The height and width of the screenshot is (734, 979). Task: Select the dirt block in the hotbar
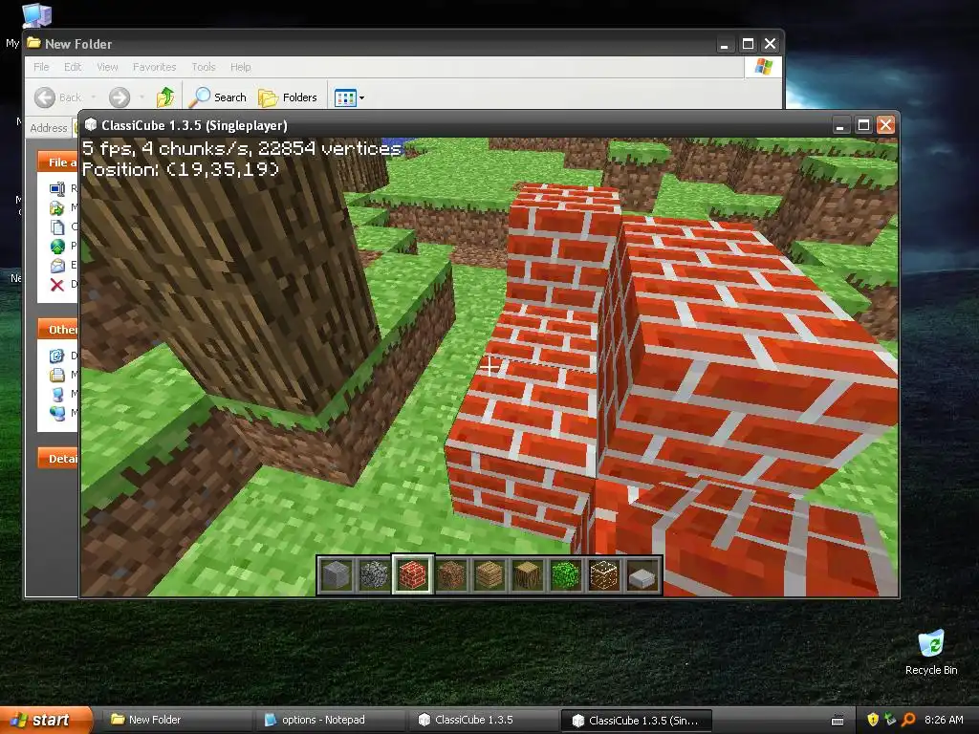coord(451,574)
